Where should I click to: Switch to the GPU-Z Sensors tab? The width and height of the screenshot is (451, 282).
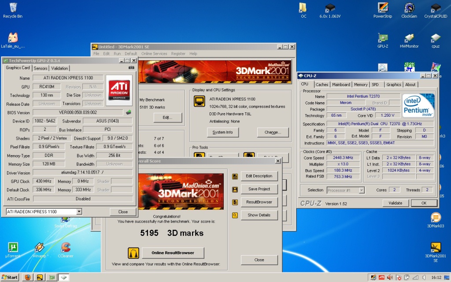(41, 68)
